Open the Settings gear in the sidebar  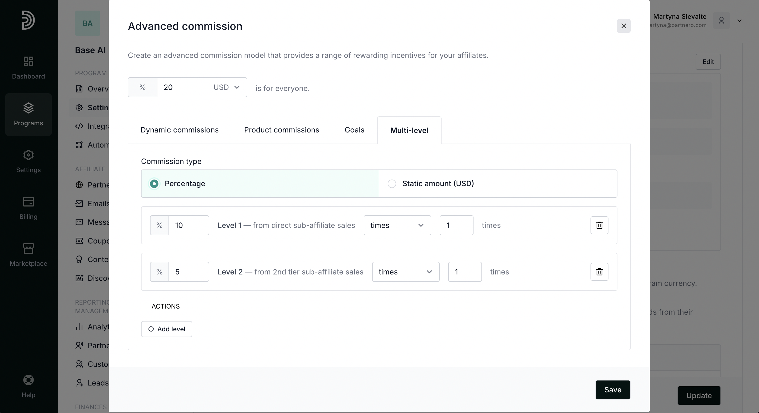(28, 161)
